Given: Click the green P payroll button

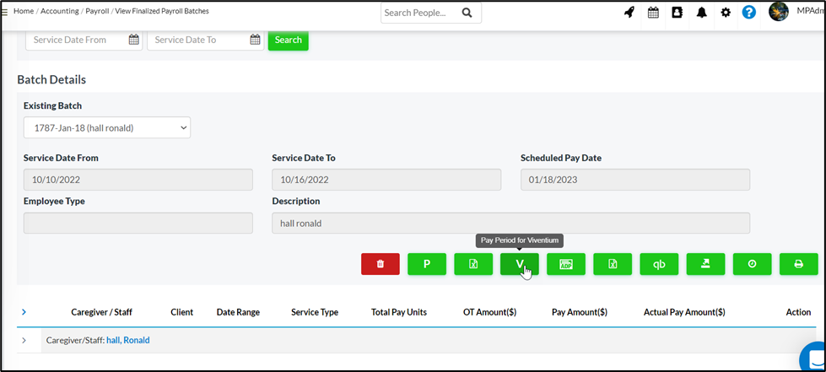Looking at the screenshot, I should 426,264.
